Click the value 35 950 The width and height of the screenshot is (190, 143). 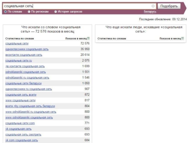coord(85,49)
